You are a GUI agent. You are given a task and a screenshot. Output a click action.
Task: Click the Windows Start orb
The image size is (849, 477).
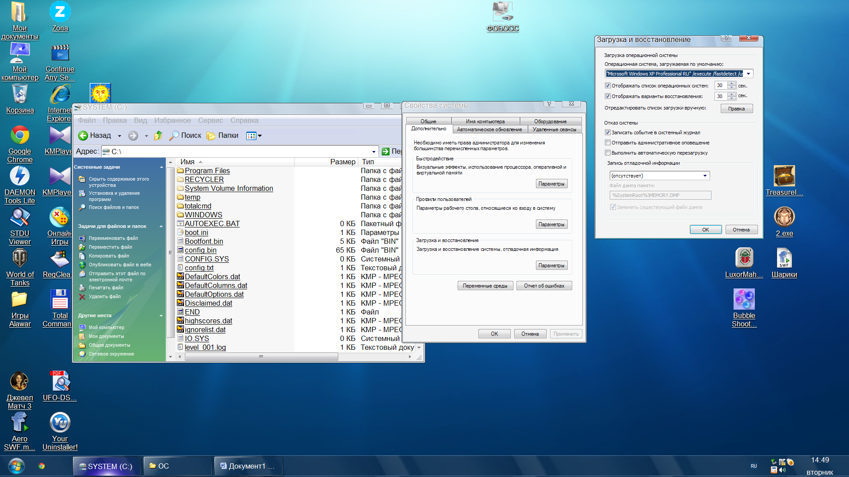tap(16, 466)
